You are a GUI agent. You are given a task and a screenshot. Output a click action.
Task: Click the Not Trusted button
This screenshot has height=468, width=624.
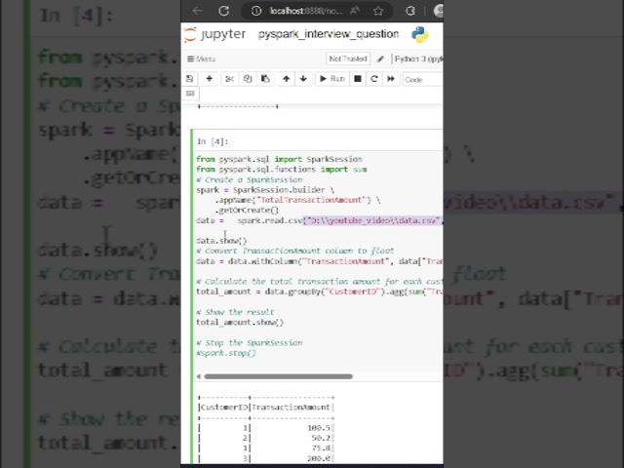(348, 58)
